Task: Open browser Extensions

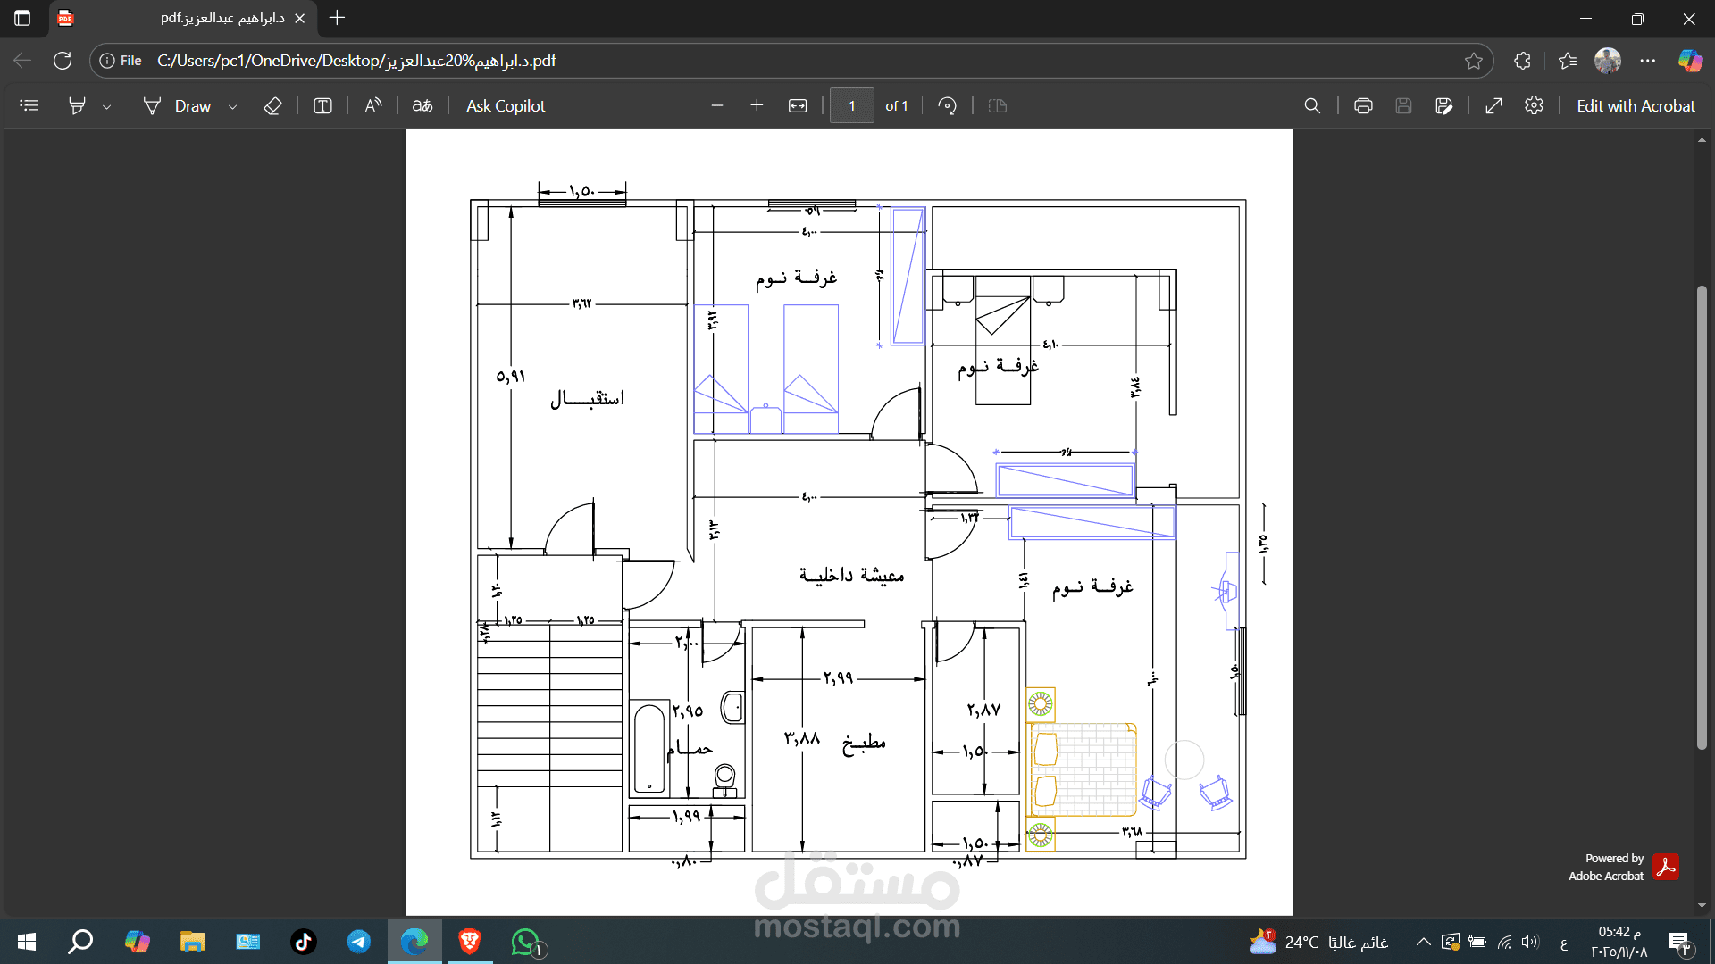Action: [1523, 61]
